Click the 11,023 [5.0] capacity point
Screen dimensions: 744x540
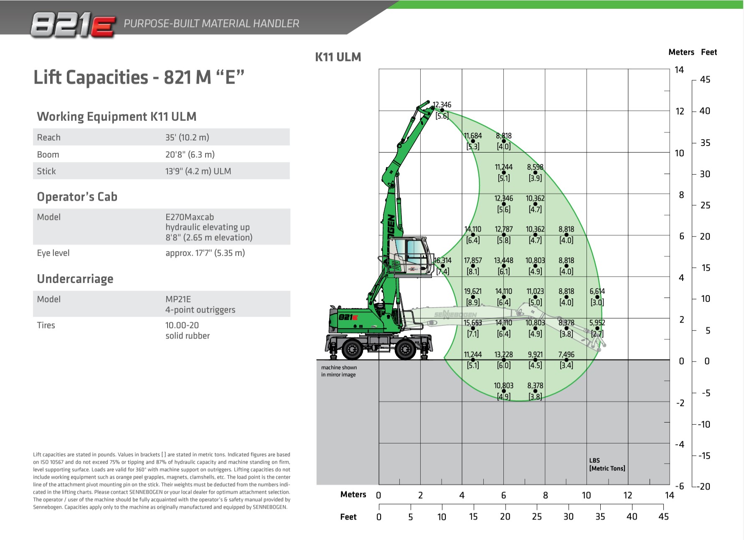click(535, 297)
